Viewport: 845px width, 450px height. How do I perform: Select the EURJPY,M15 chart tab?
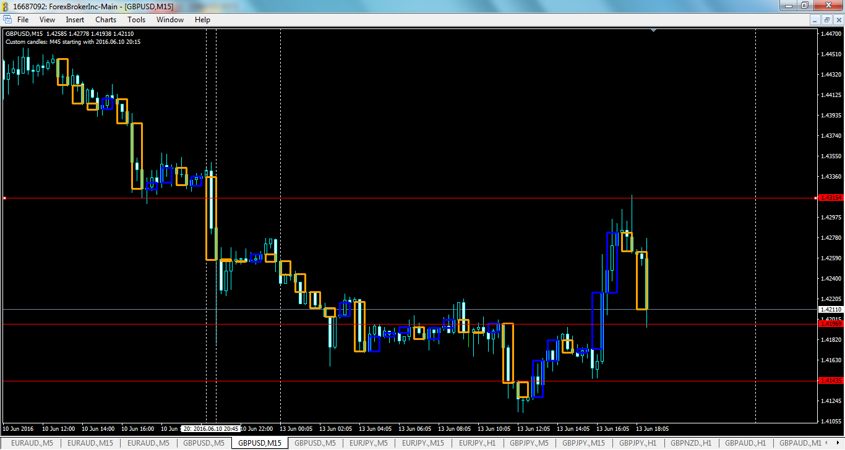coord(422,443)
